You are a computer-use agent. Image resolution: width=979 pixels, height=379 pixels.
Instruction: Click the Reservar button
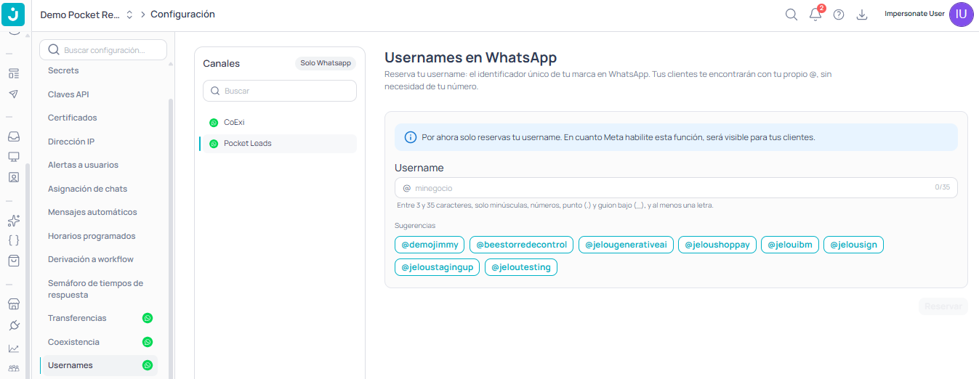pyautogui.click(x=943, y=306)
